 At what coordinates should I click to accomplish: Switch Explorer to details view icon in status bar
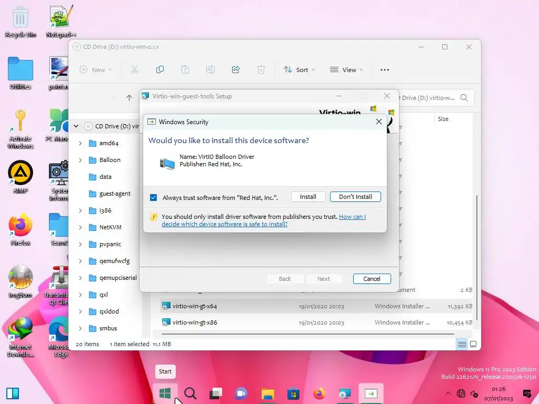462,344
